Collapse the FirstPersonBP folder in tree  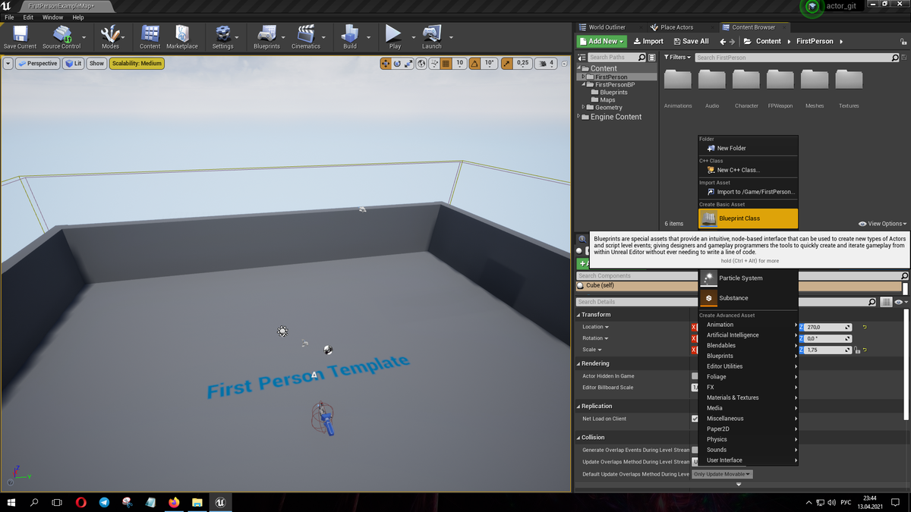(583, 84)
